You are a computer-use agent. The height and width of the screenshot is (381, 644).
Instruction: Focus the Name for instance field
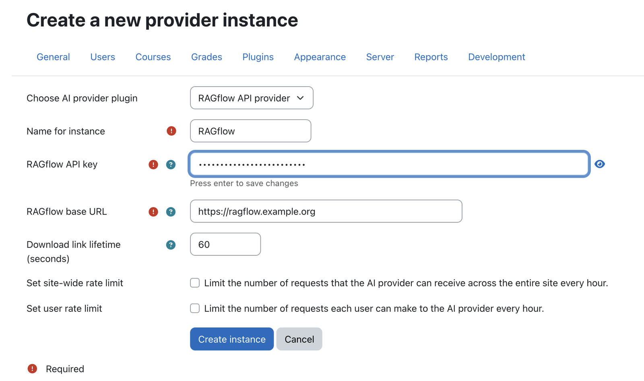pyautogui.click(x=250, y=131)
